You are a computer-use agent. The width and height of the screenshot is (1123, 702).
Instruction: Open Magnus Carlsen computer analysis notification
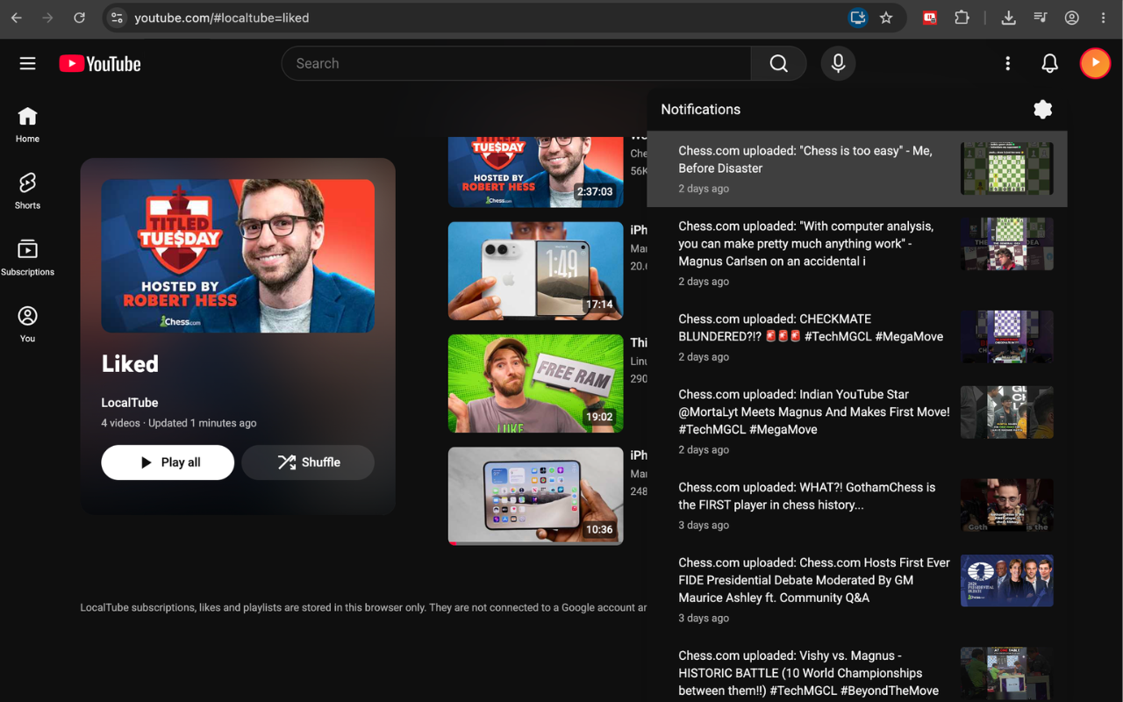click(x=857, y=254)
